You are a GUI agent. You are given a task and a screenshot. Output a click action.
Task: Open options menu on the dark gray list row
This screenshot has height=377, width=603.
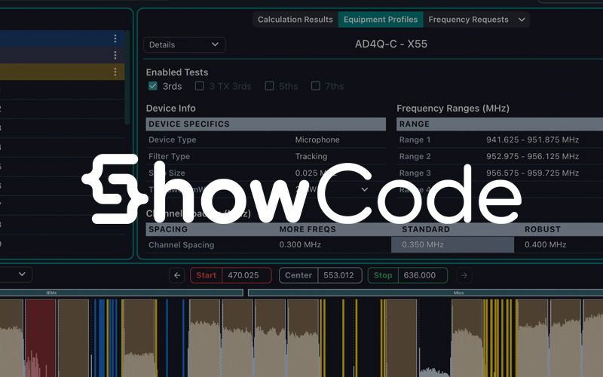coord(115,55)
